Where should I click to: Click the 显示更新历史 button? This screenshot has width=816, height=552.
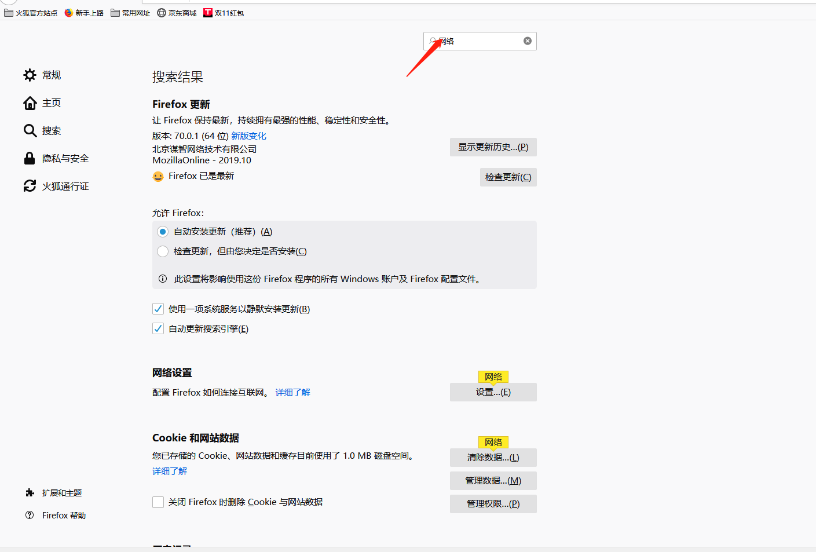(x=493, y=147)
